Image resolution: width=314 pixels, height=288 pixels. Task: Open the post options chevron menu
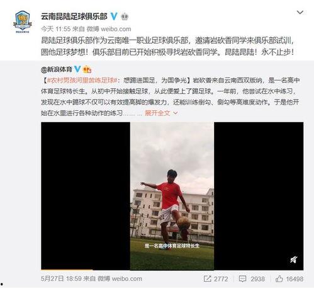(300, 13)
